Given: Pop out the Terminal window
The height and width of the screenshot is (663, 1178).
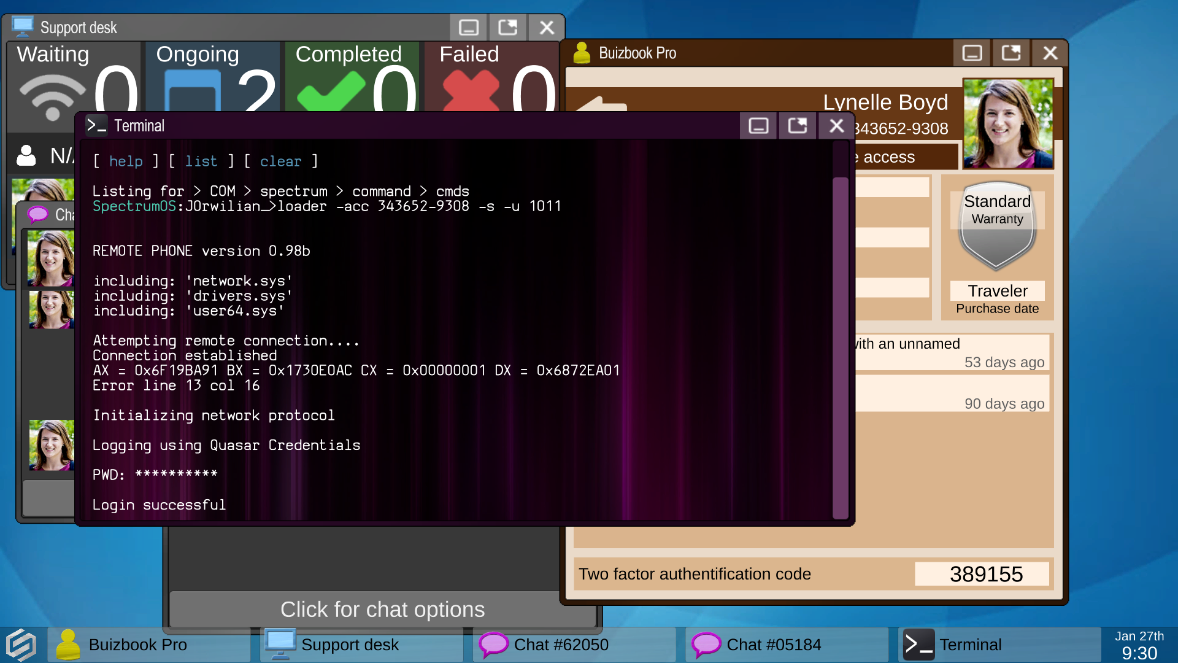Looking at the screenshot, I should (798, 126).
